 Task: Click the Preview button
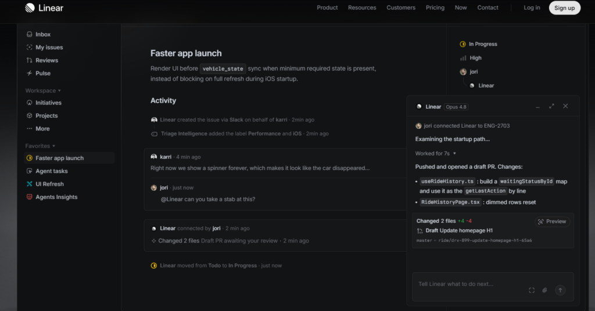coord(552,222)
